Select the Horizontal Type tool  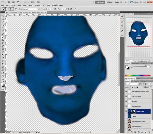click(x=3, y=61)
